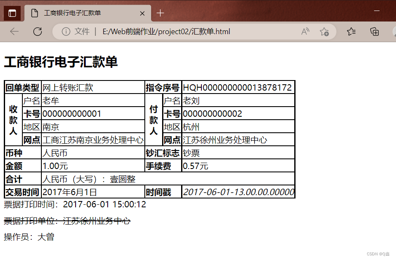Image resolution: width=396 pixels, height=260 pixels.
Task: Click the 币种 header cell
Action: click(22, 153)
